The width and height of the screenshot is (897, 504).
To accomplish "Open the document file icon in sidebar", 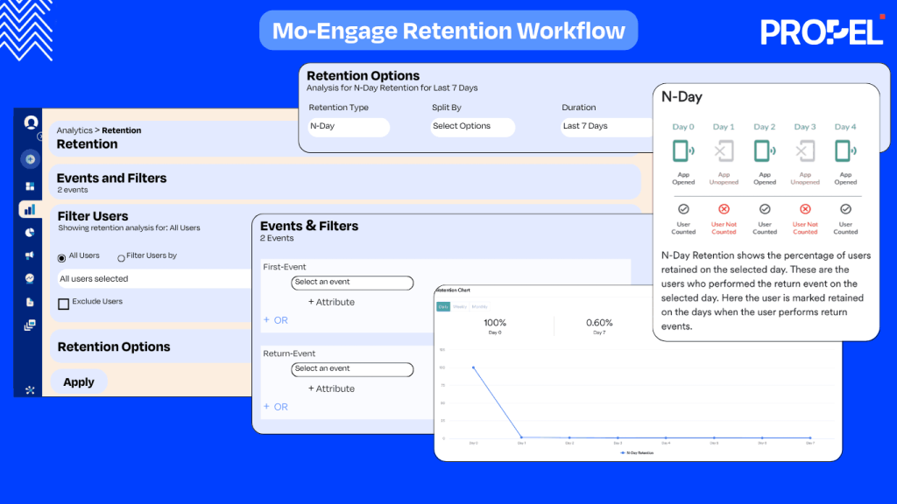I will click(x=30, y=302).
